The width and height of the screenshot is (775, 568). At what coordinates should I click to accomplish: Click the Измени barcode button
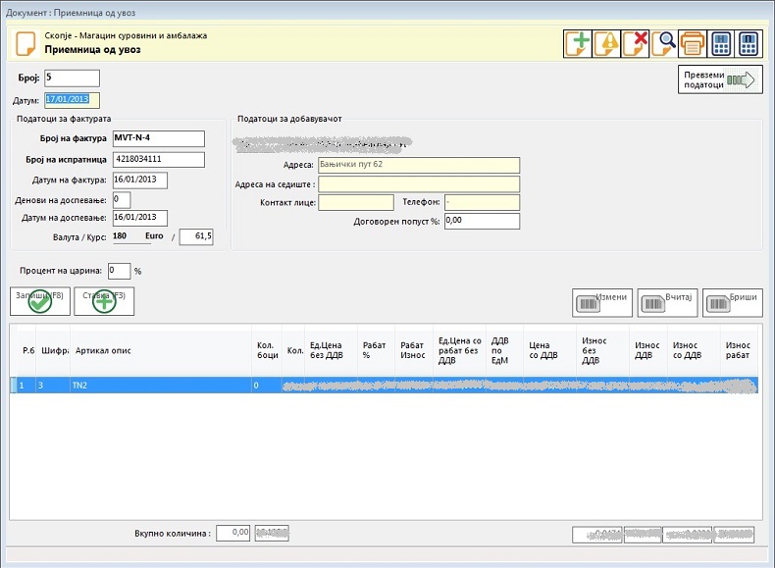[602, 302]
